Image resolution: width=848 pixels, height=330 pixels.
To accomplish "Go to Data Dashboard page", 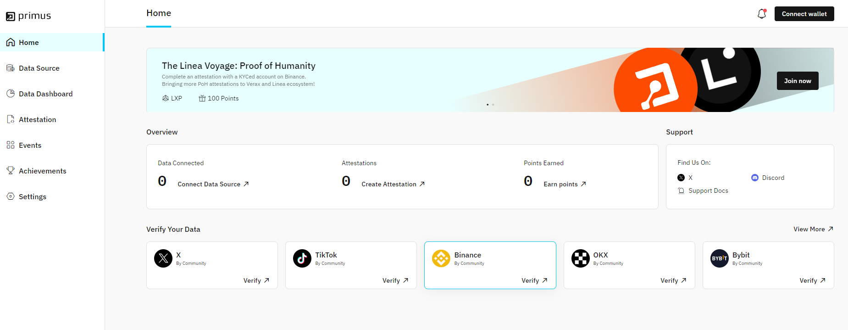I will tap(45, 94).
